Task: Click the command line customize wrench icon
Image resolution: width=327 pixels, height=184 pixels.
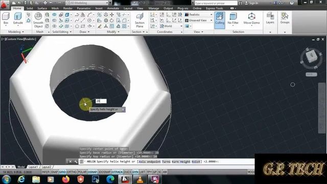Action: [x=76, y=162]
